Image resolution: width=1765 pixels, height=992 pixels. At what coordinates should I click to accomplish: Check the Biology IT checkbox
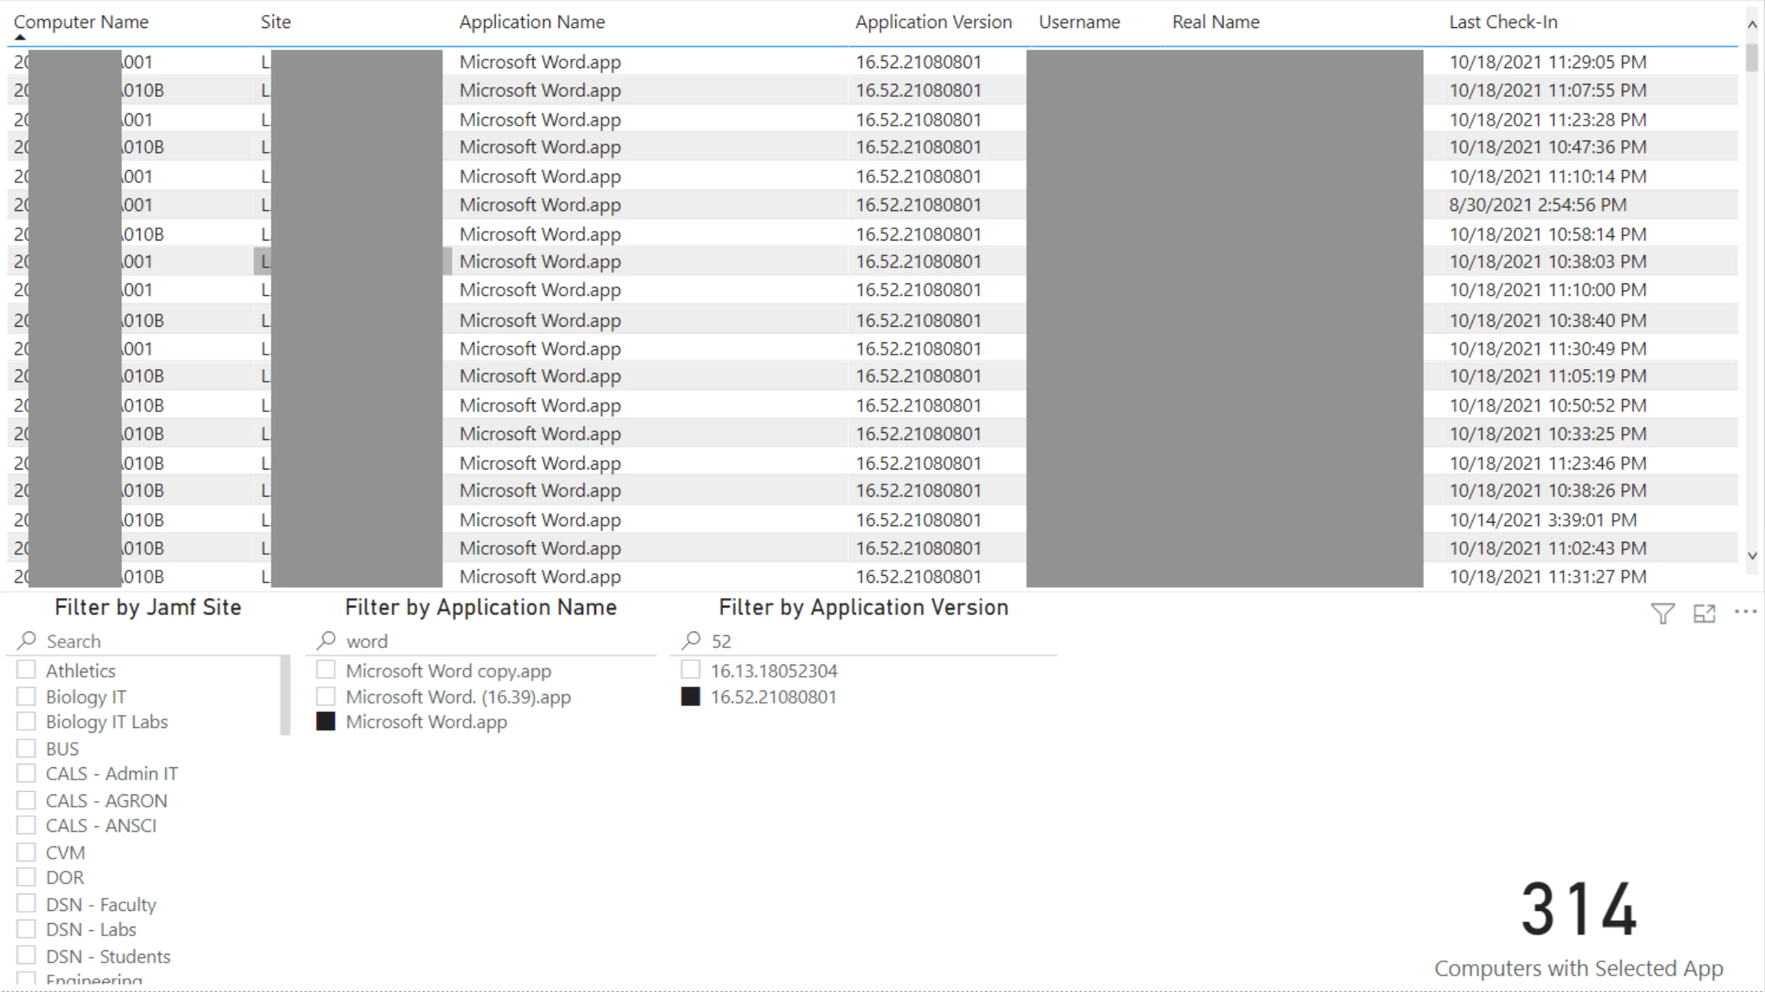click(x=27, y=696)
